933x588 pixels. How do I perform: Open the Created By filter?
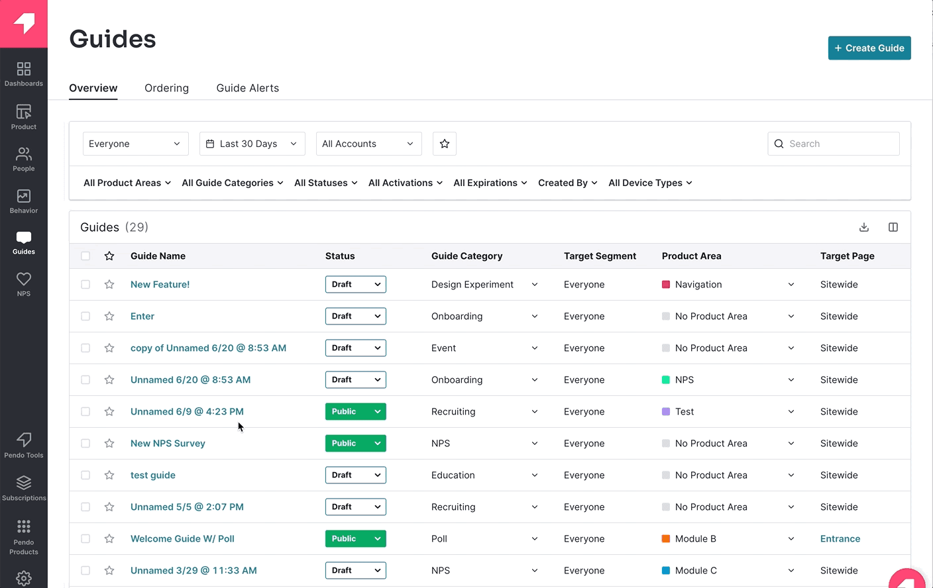click(568, 183)
